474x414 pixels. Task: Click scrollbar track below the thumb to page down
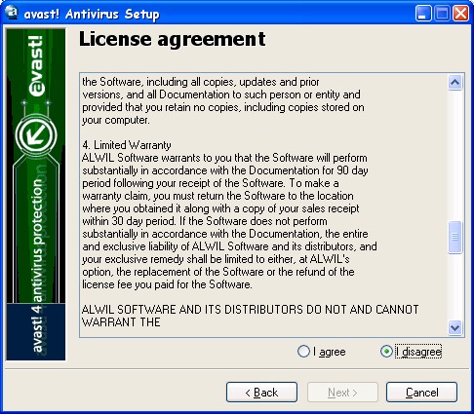[x=454, y=286]
